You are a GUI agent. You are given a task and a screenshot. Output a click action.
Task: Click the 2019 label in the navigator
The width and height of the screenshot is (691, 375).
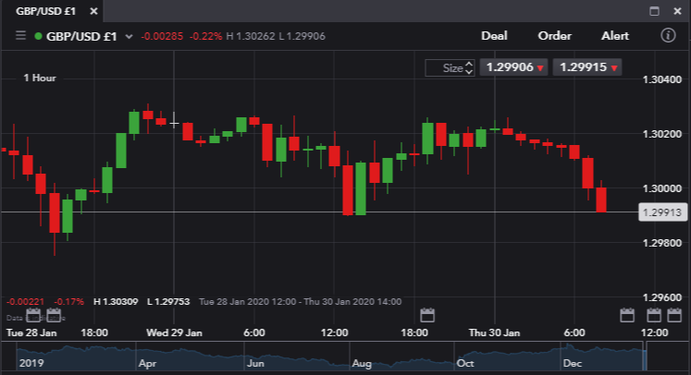click(31, 364)
